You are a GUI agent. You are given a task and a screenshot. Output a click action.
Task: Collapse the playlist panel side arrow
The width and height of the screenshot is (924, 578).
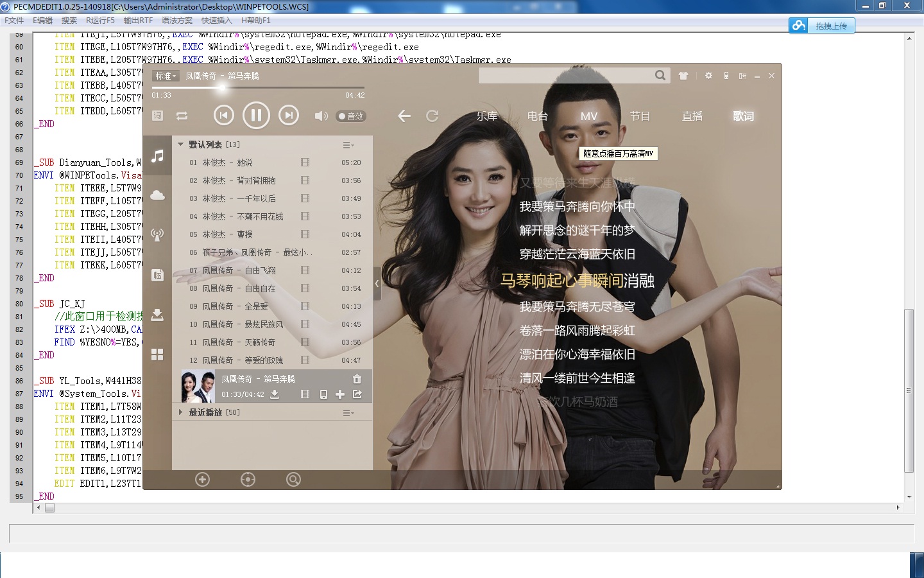click(x=377, y=283)
